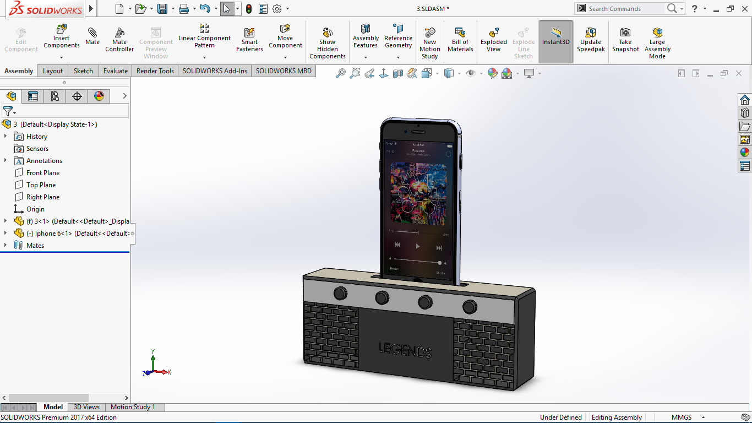The height and width of the screenshot is (423, 752).
Task: Open SOLIDWORKS Add-Ins tab
Action: pyautogui.click(x=215, y=71)
